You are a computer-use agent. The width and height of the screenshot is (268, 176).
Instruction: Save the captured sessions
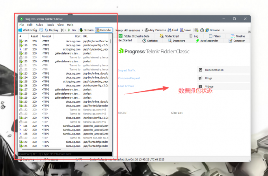[185, 30]
